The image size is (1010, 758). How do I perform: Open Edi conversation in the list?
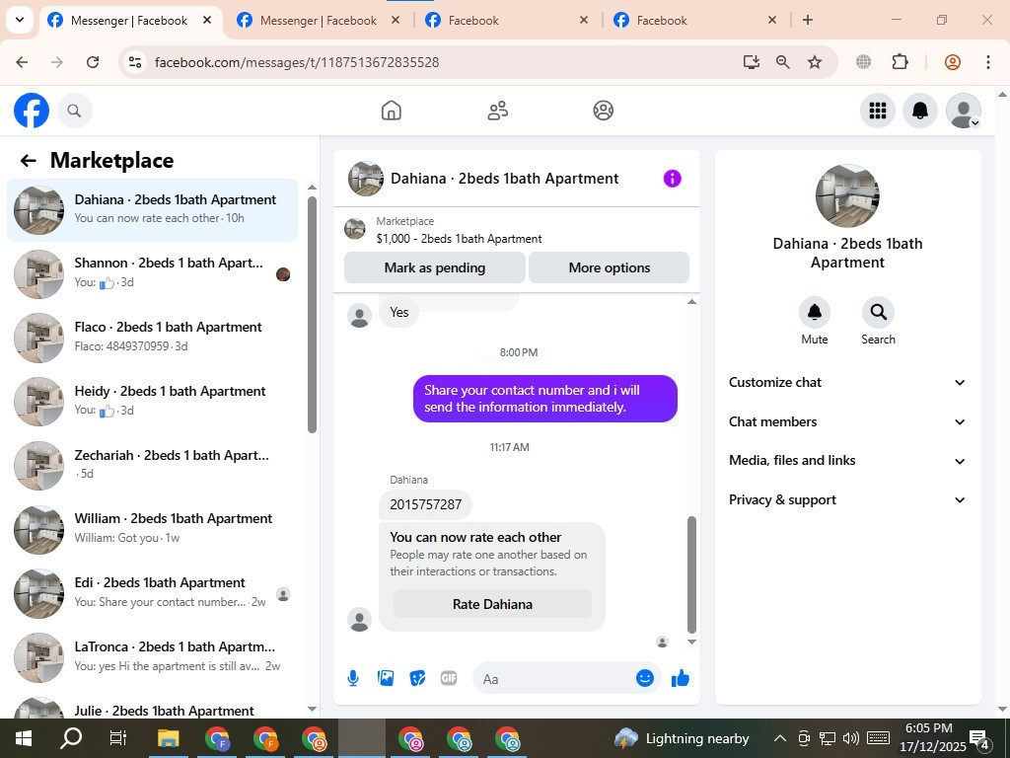[153, 593]
